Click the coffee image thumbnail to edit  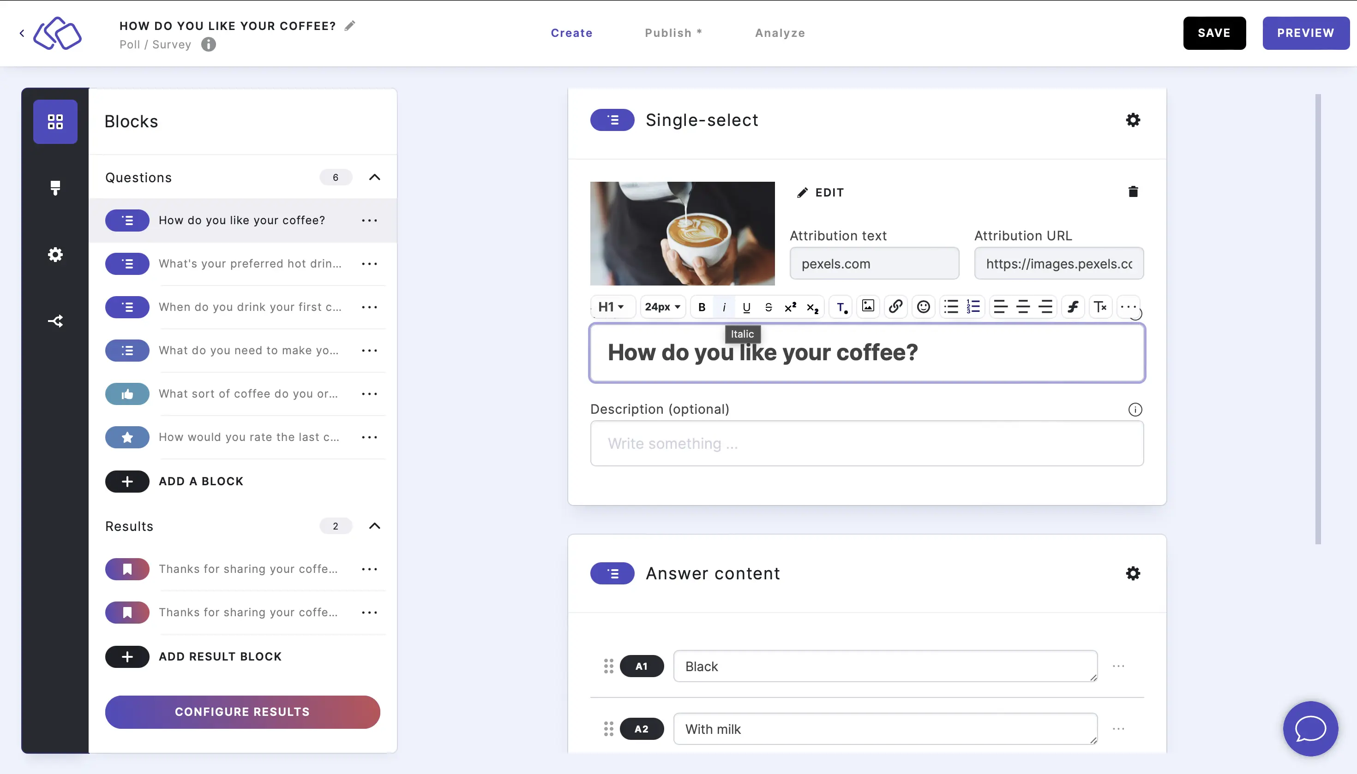click(x=682, y=233)
